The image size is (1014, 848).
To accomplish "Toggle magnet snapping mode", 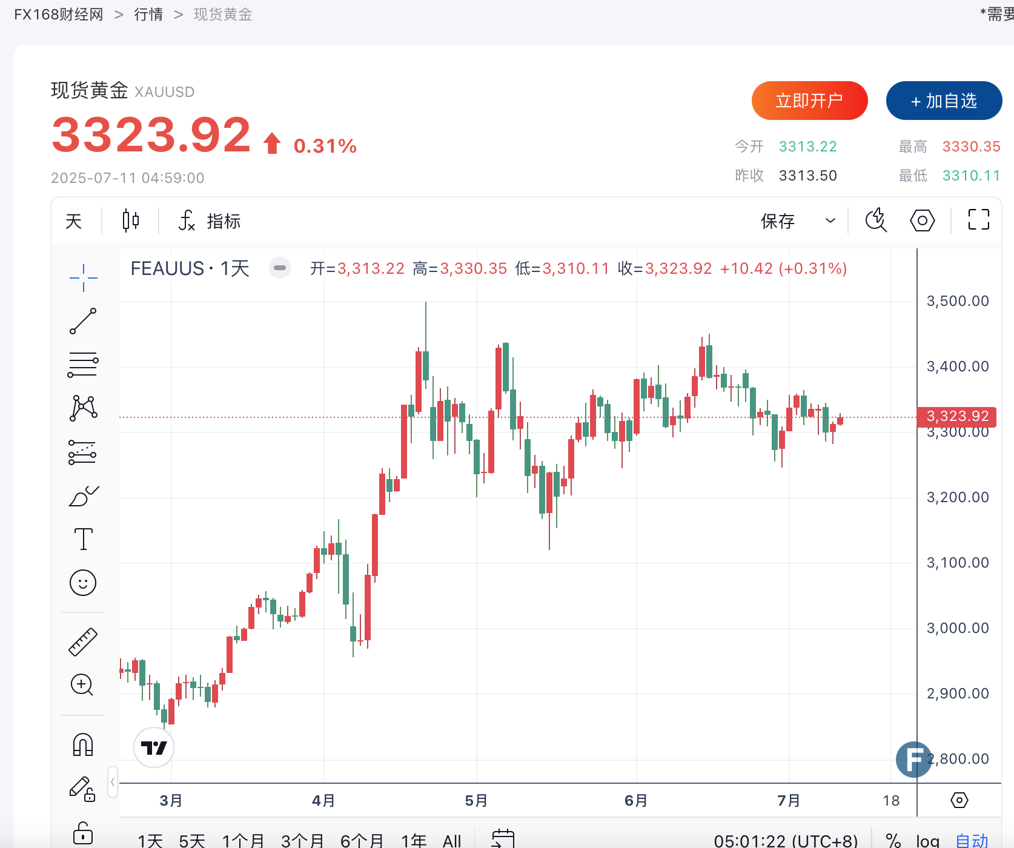I will click(x=83, y=745).
